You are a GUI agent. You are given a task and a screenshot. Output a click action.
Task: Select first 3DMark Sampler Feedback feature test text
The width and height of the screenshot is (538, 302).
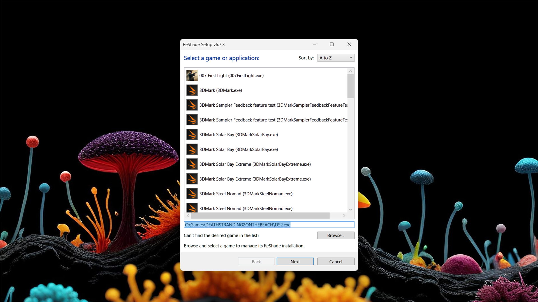[x=273, y=105]
